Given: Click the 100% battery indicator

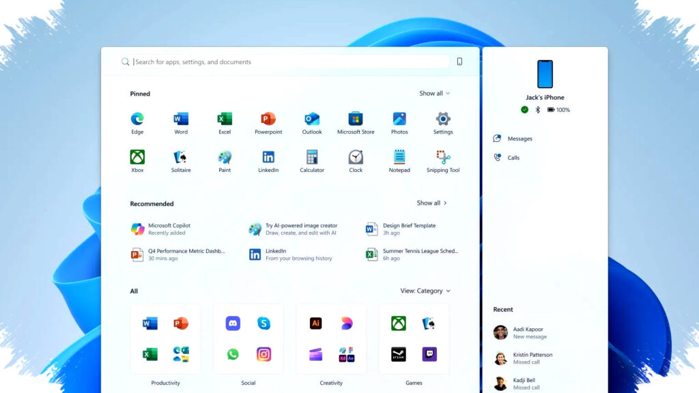Looking at the screenshot, I should tap(558, 110).
